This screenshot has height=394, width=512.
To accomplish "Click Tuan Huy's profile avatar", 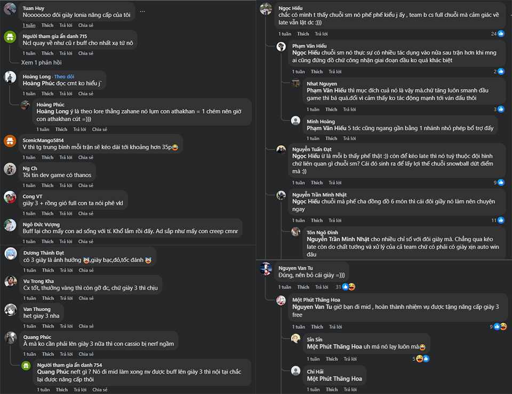I will coord(10,9).
